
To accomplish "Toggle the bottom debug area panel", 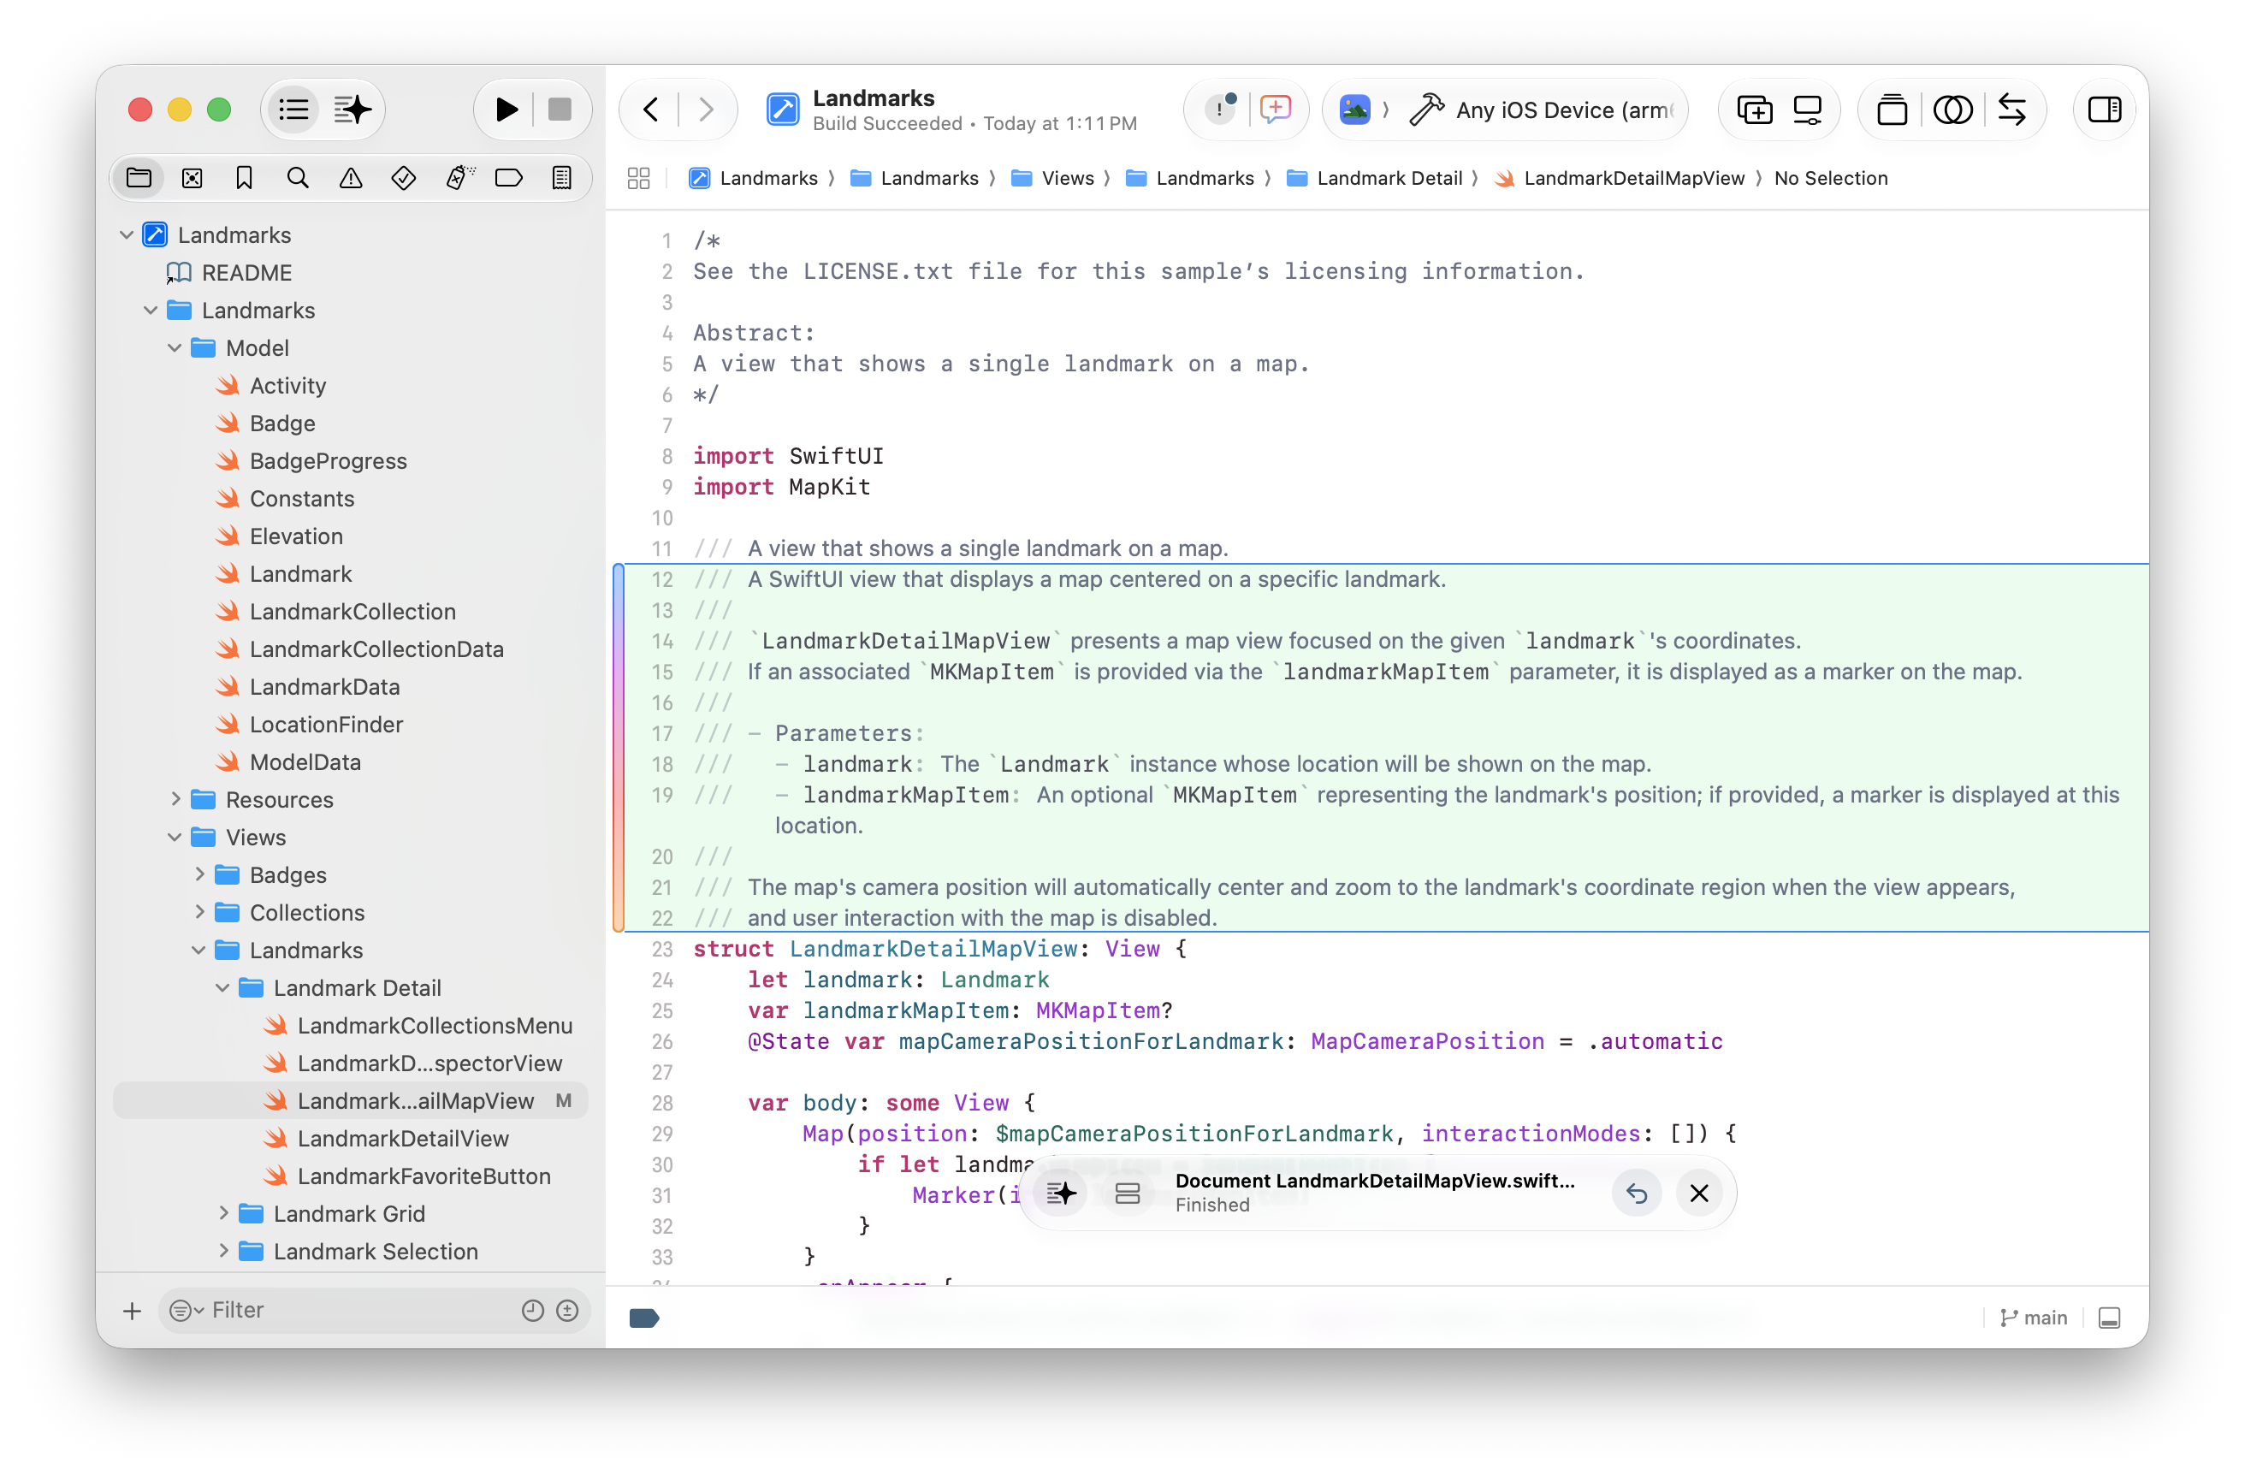I will 2109,1318.
